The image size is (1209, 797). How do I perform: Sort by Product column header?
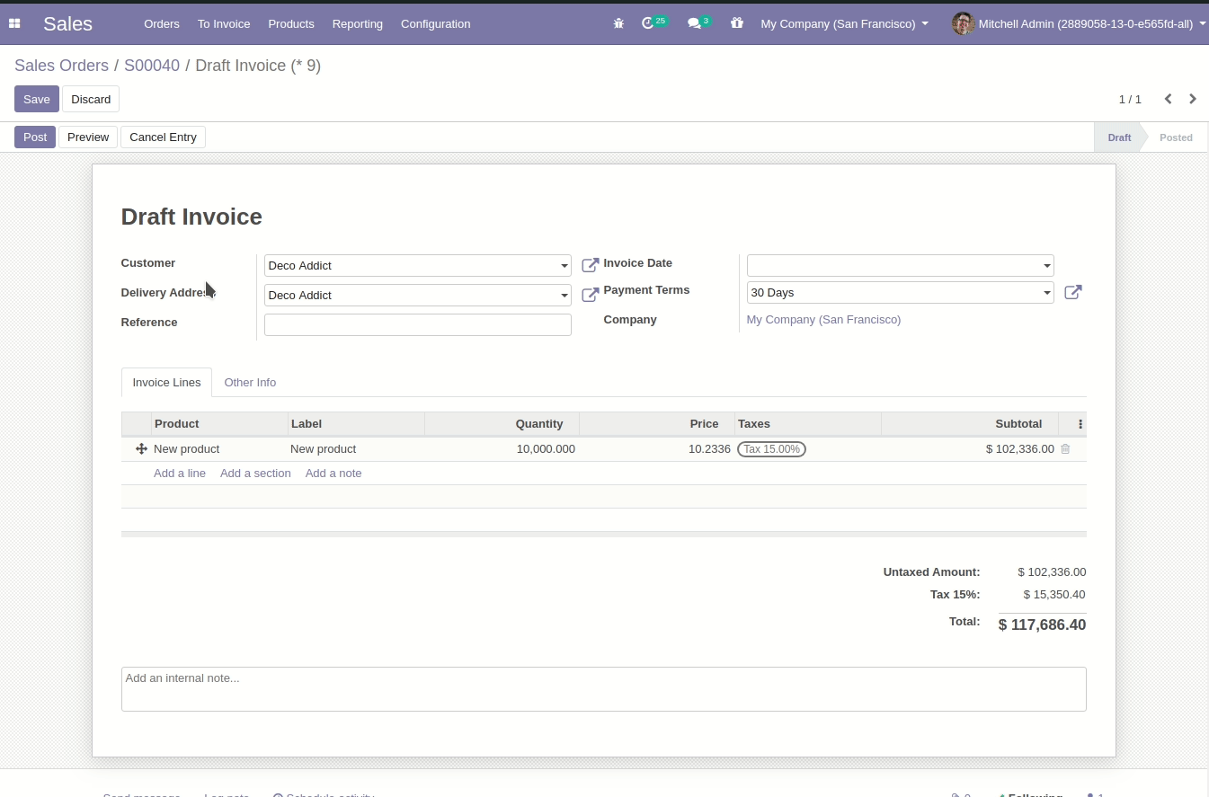coord(220,424)
